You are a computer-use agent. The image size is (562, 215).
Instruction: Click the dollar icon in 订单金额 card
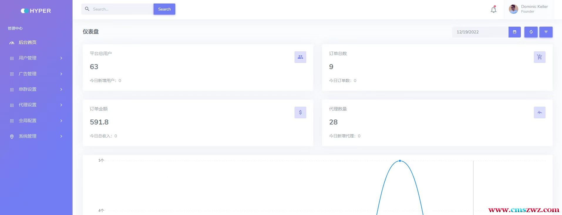coord(300,112)
